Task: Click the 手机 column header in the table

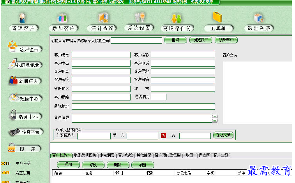Action: point(221,173)
